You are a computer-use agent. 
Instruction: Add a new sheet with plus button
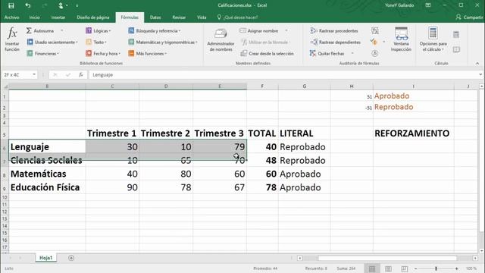click(x=71, y=258)
